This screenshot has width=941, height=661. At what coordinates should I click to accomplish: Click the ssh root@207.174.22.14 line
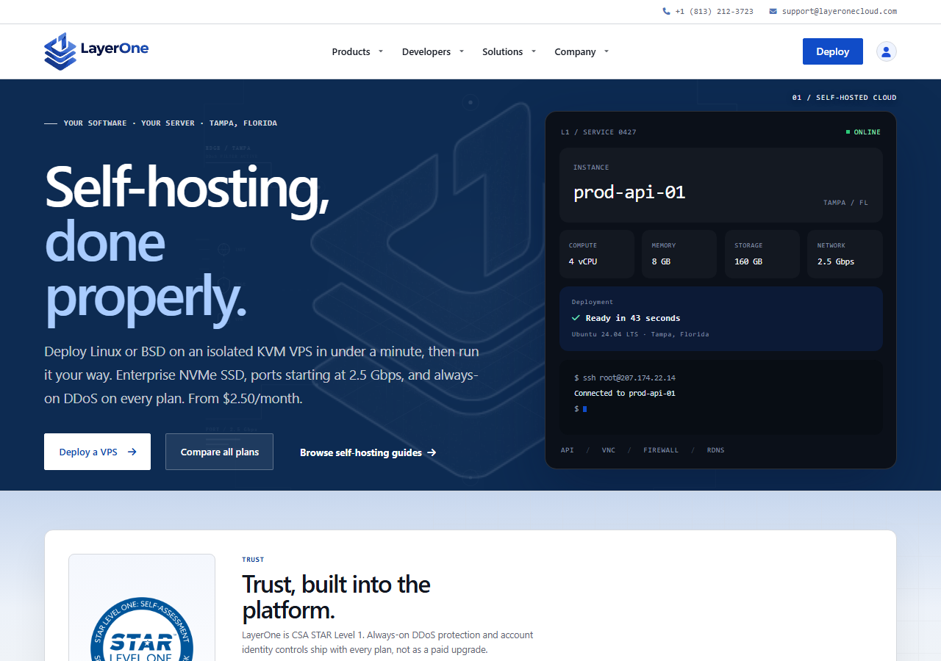625,378
